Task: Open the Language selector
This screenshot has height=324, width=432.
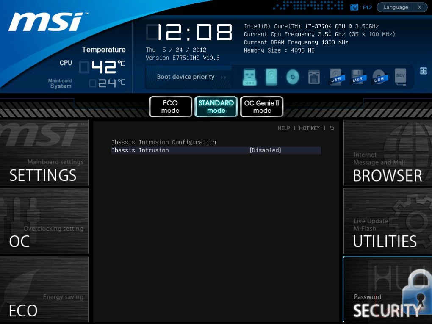Action: [396, 7]
